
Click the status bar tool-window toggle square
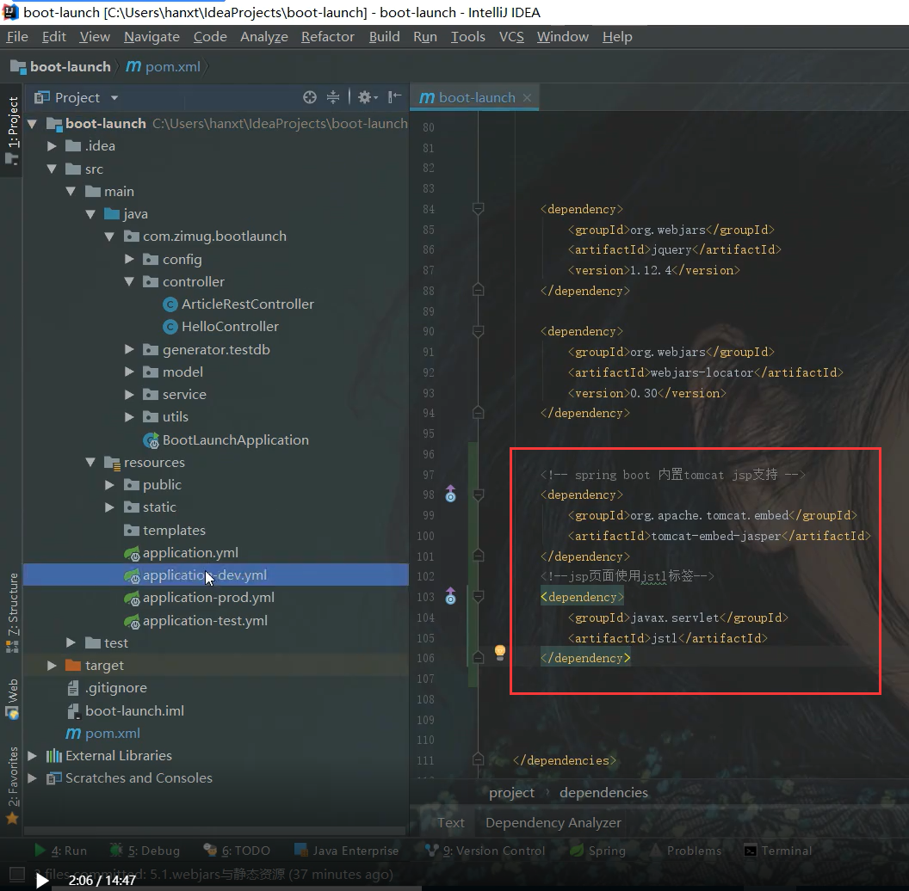point(17,874)
